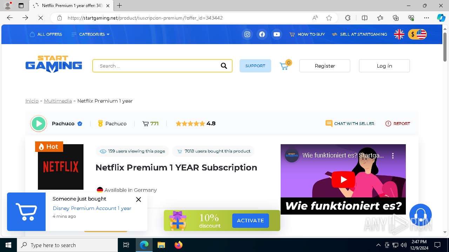Open Task View on taskbar

[x=126, y=245]
